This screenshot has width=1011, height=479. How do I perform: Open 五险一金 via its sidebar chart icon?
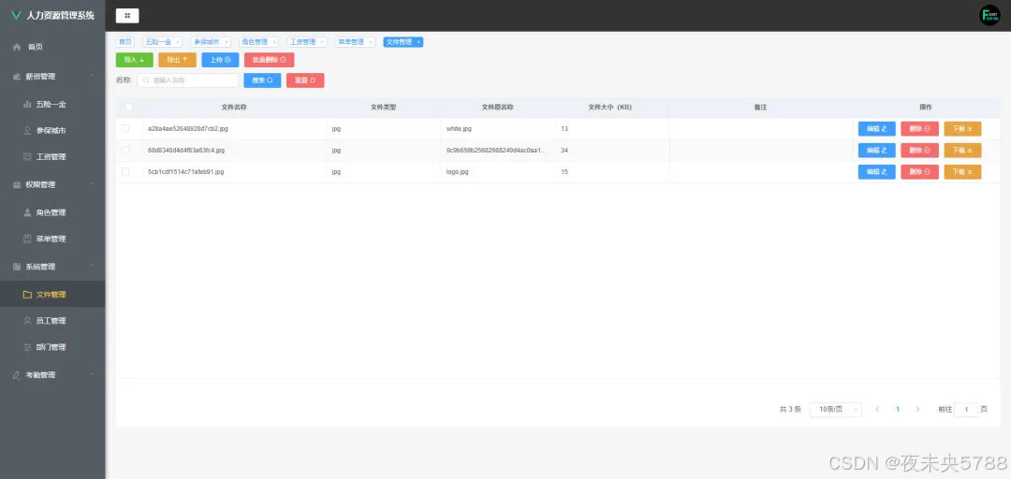pyautogui.click(x=27, y=104)
